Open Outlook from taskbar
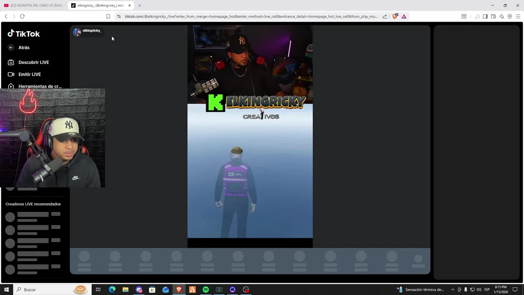This screenshot has height=295, width=524. pos(165,290)
